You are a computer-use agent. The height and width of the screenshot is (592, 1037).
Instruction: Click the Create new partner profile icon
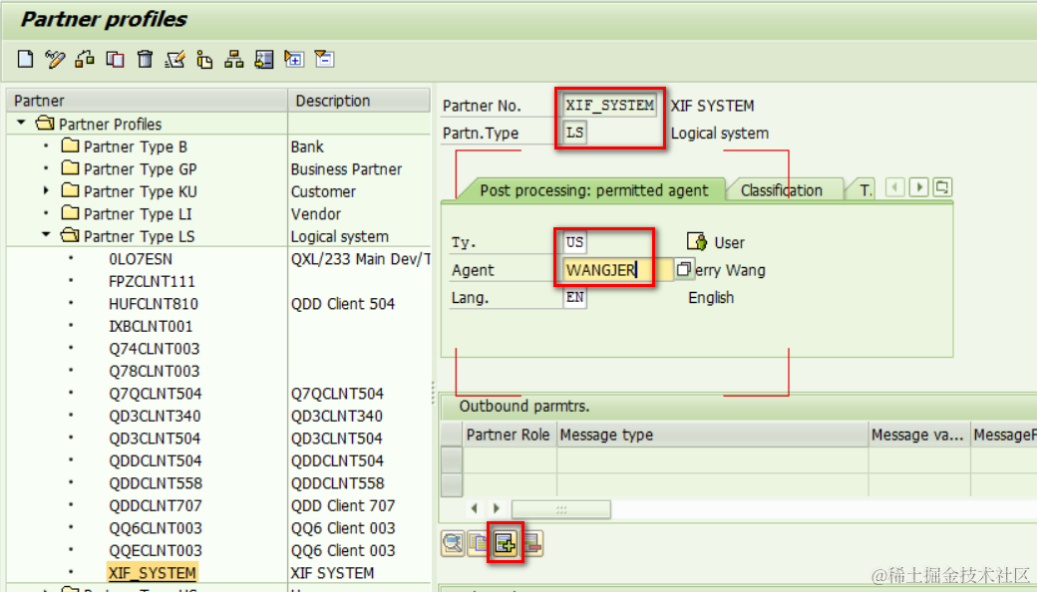click(x=25, y=59)
